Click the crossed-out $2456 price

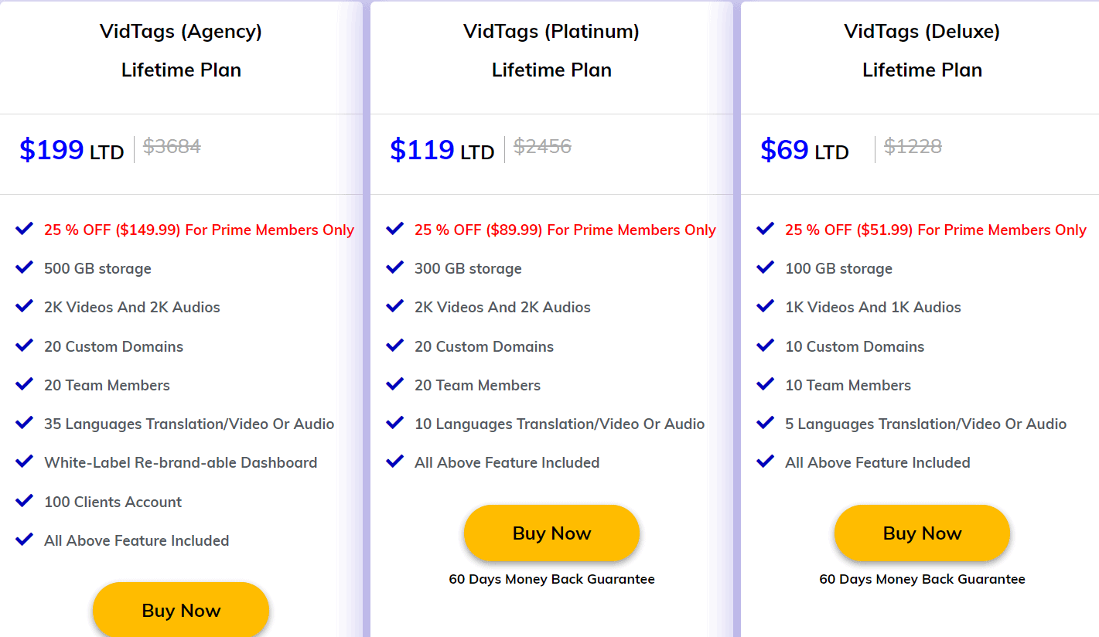[542, 147]
